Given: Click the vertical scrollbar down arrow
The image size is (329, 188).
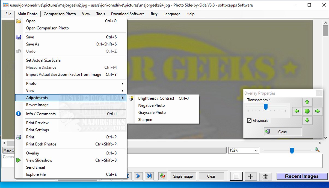Looking at the screenshot, I should coord(325,138).
